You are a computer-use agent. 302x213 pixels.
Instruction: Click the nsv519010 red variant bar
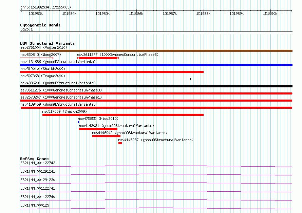[x=112, y=72]
